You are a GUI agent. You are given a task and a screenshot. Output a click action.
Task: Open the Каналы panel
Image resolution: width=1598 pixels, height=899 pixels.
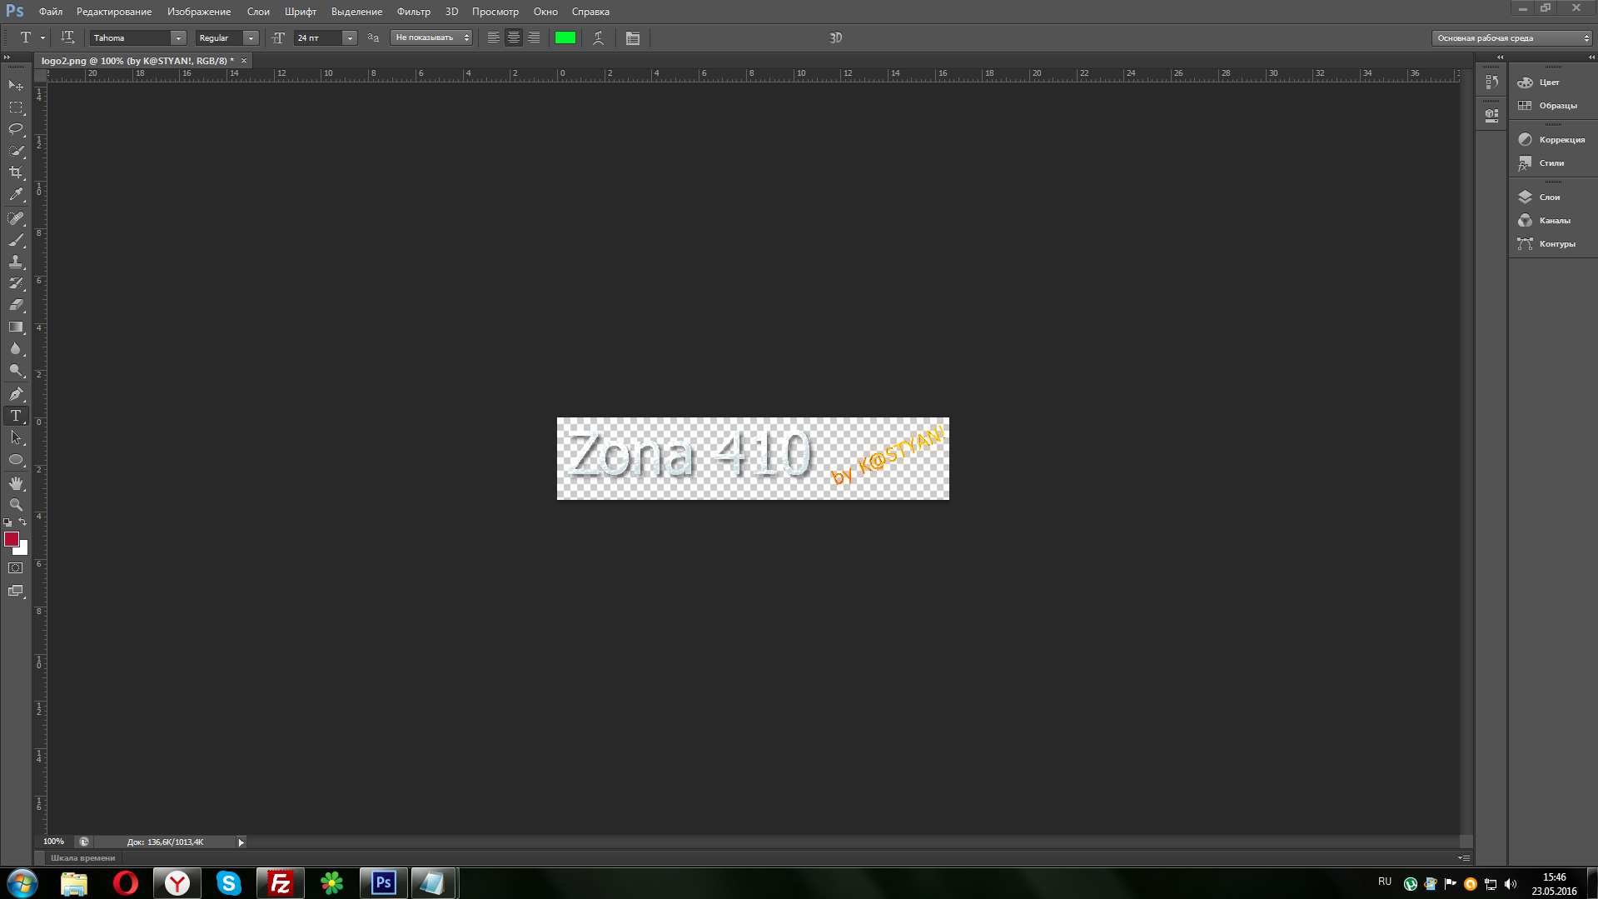coord(1554,221)
